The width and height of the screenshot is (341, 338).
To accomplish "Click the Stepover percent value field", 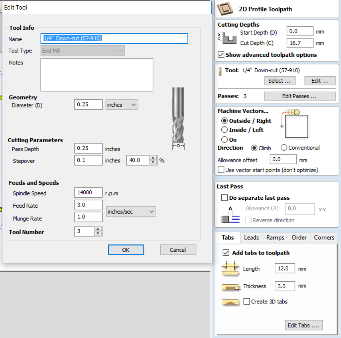I will coord(138,160).
